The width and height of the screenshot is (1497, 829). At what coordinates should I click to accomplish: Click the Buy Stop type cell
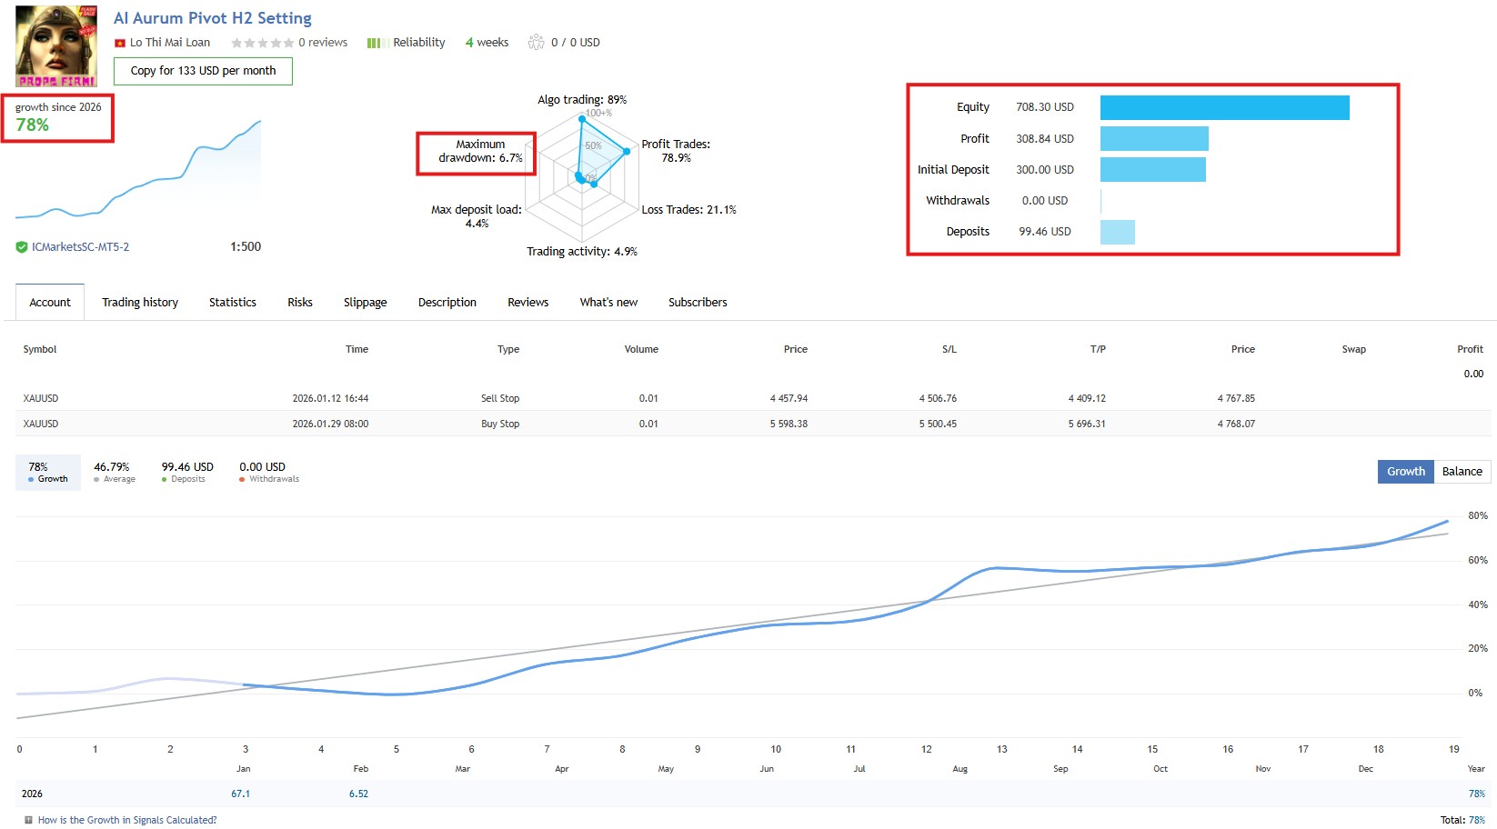(x=500, y=424)
